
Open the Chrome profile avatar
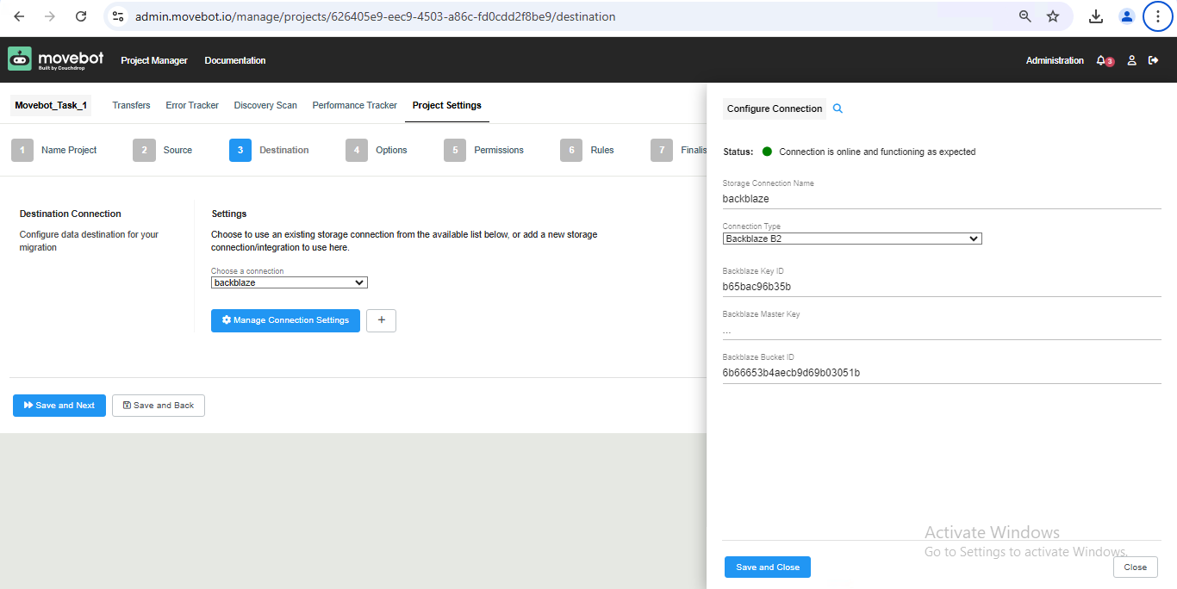(x=1126, y=16)
